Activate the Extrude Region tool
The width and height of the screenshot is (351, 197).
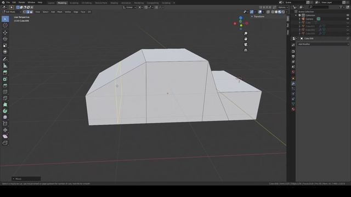pos(5,73)
